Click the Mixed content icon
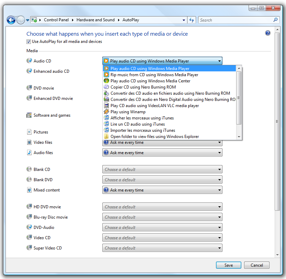The height and width of the screenshot is (279, 286). pos(29,190)
